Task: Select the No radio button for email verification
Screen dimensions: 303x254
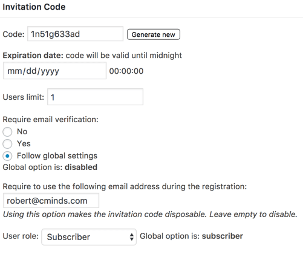Action: (7, 132)
